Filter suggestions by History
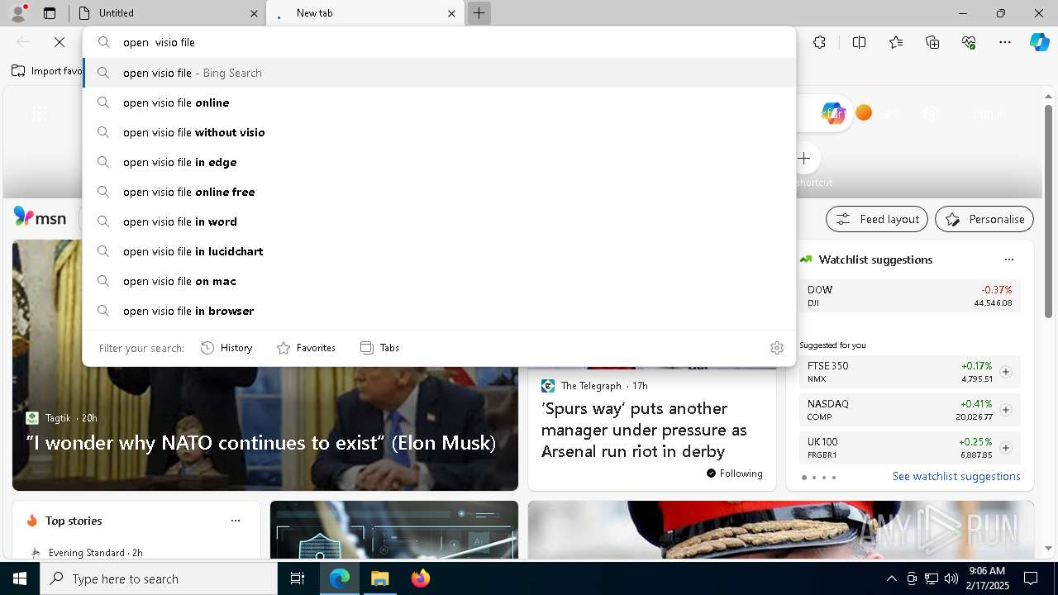Viewport: 1058px width, 595px height. 226,348
